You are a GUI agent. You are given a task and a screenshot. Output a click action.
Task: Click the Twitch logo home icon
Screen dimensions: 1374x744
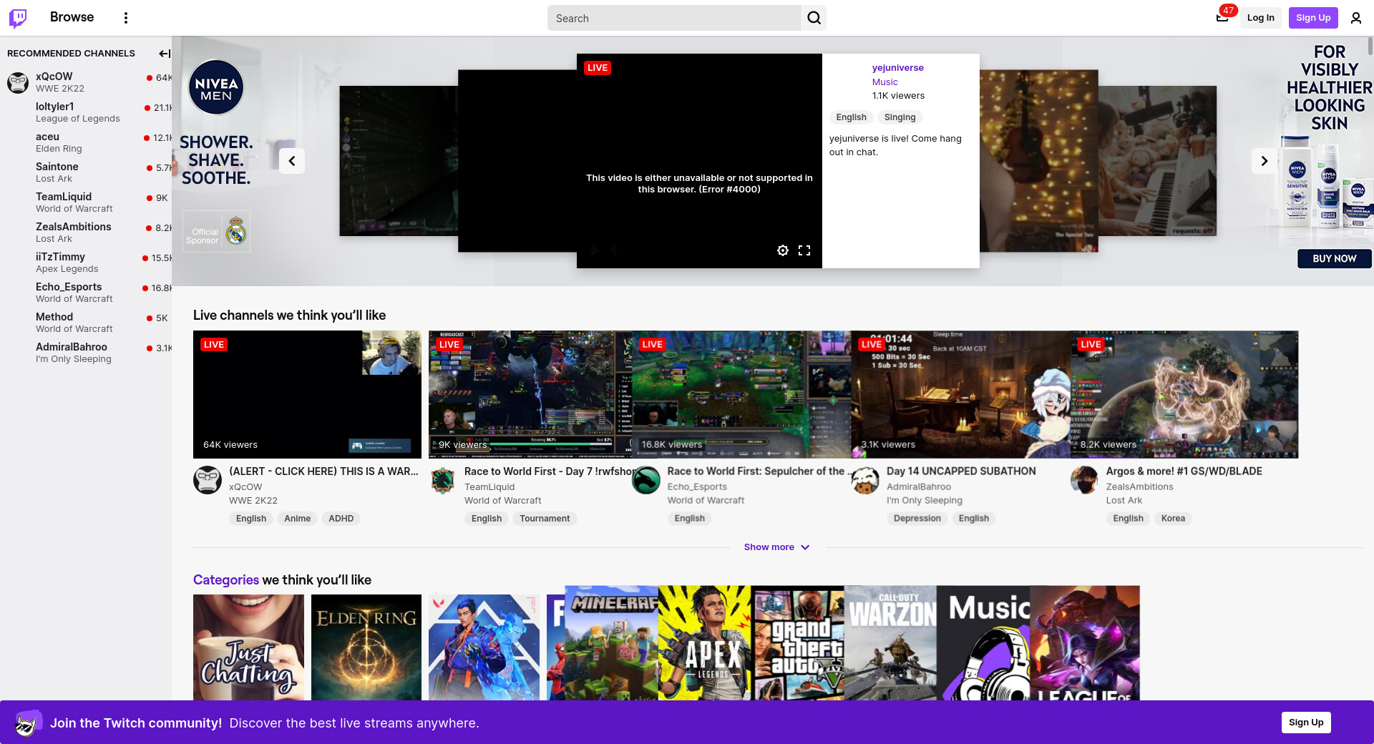coord(18,18)
